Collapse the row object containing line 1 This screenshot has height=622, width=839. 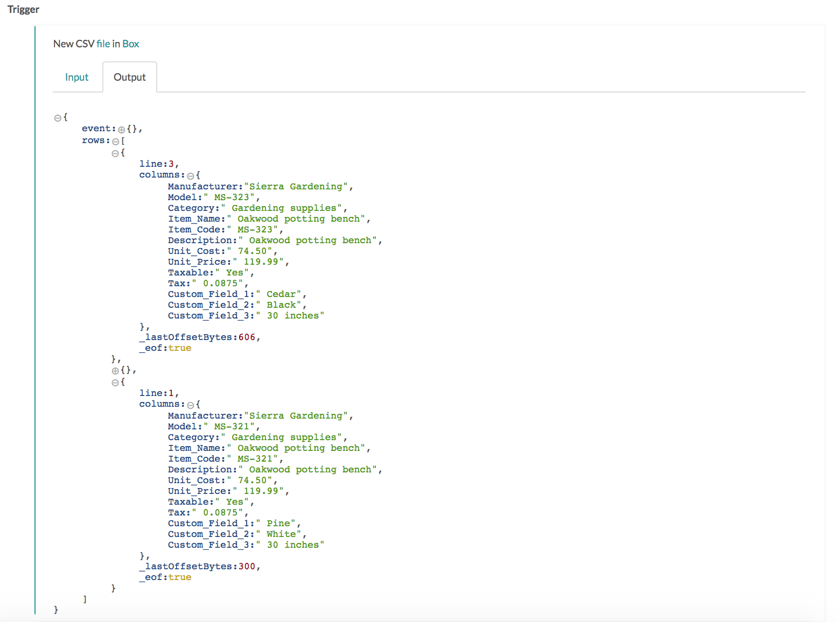coord(116,382)
